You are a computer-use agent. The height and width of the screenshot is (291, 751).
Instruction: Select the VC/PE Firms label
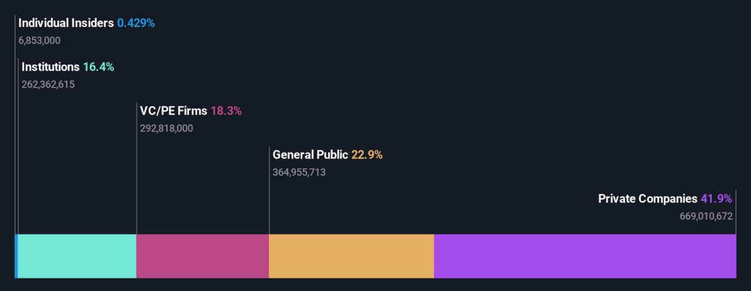[173, 111]
